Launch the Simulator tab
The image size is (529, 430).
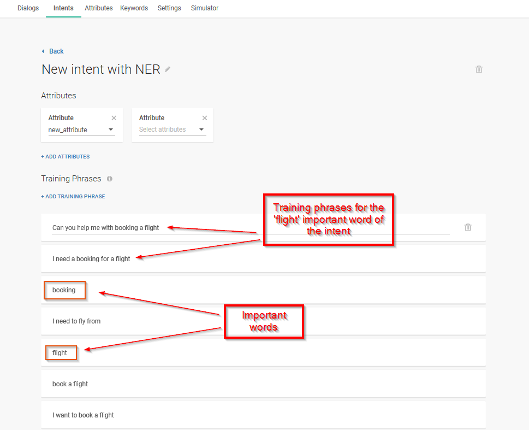(x=205, y=8)
